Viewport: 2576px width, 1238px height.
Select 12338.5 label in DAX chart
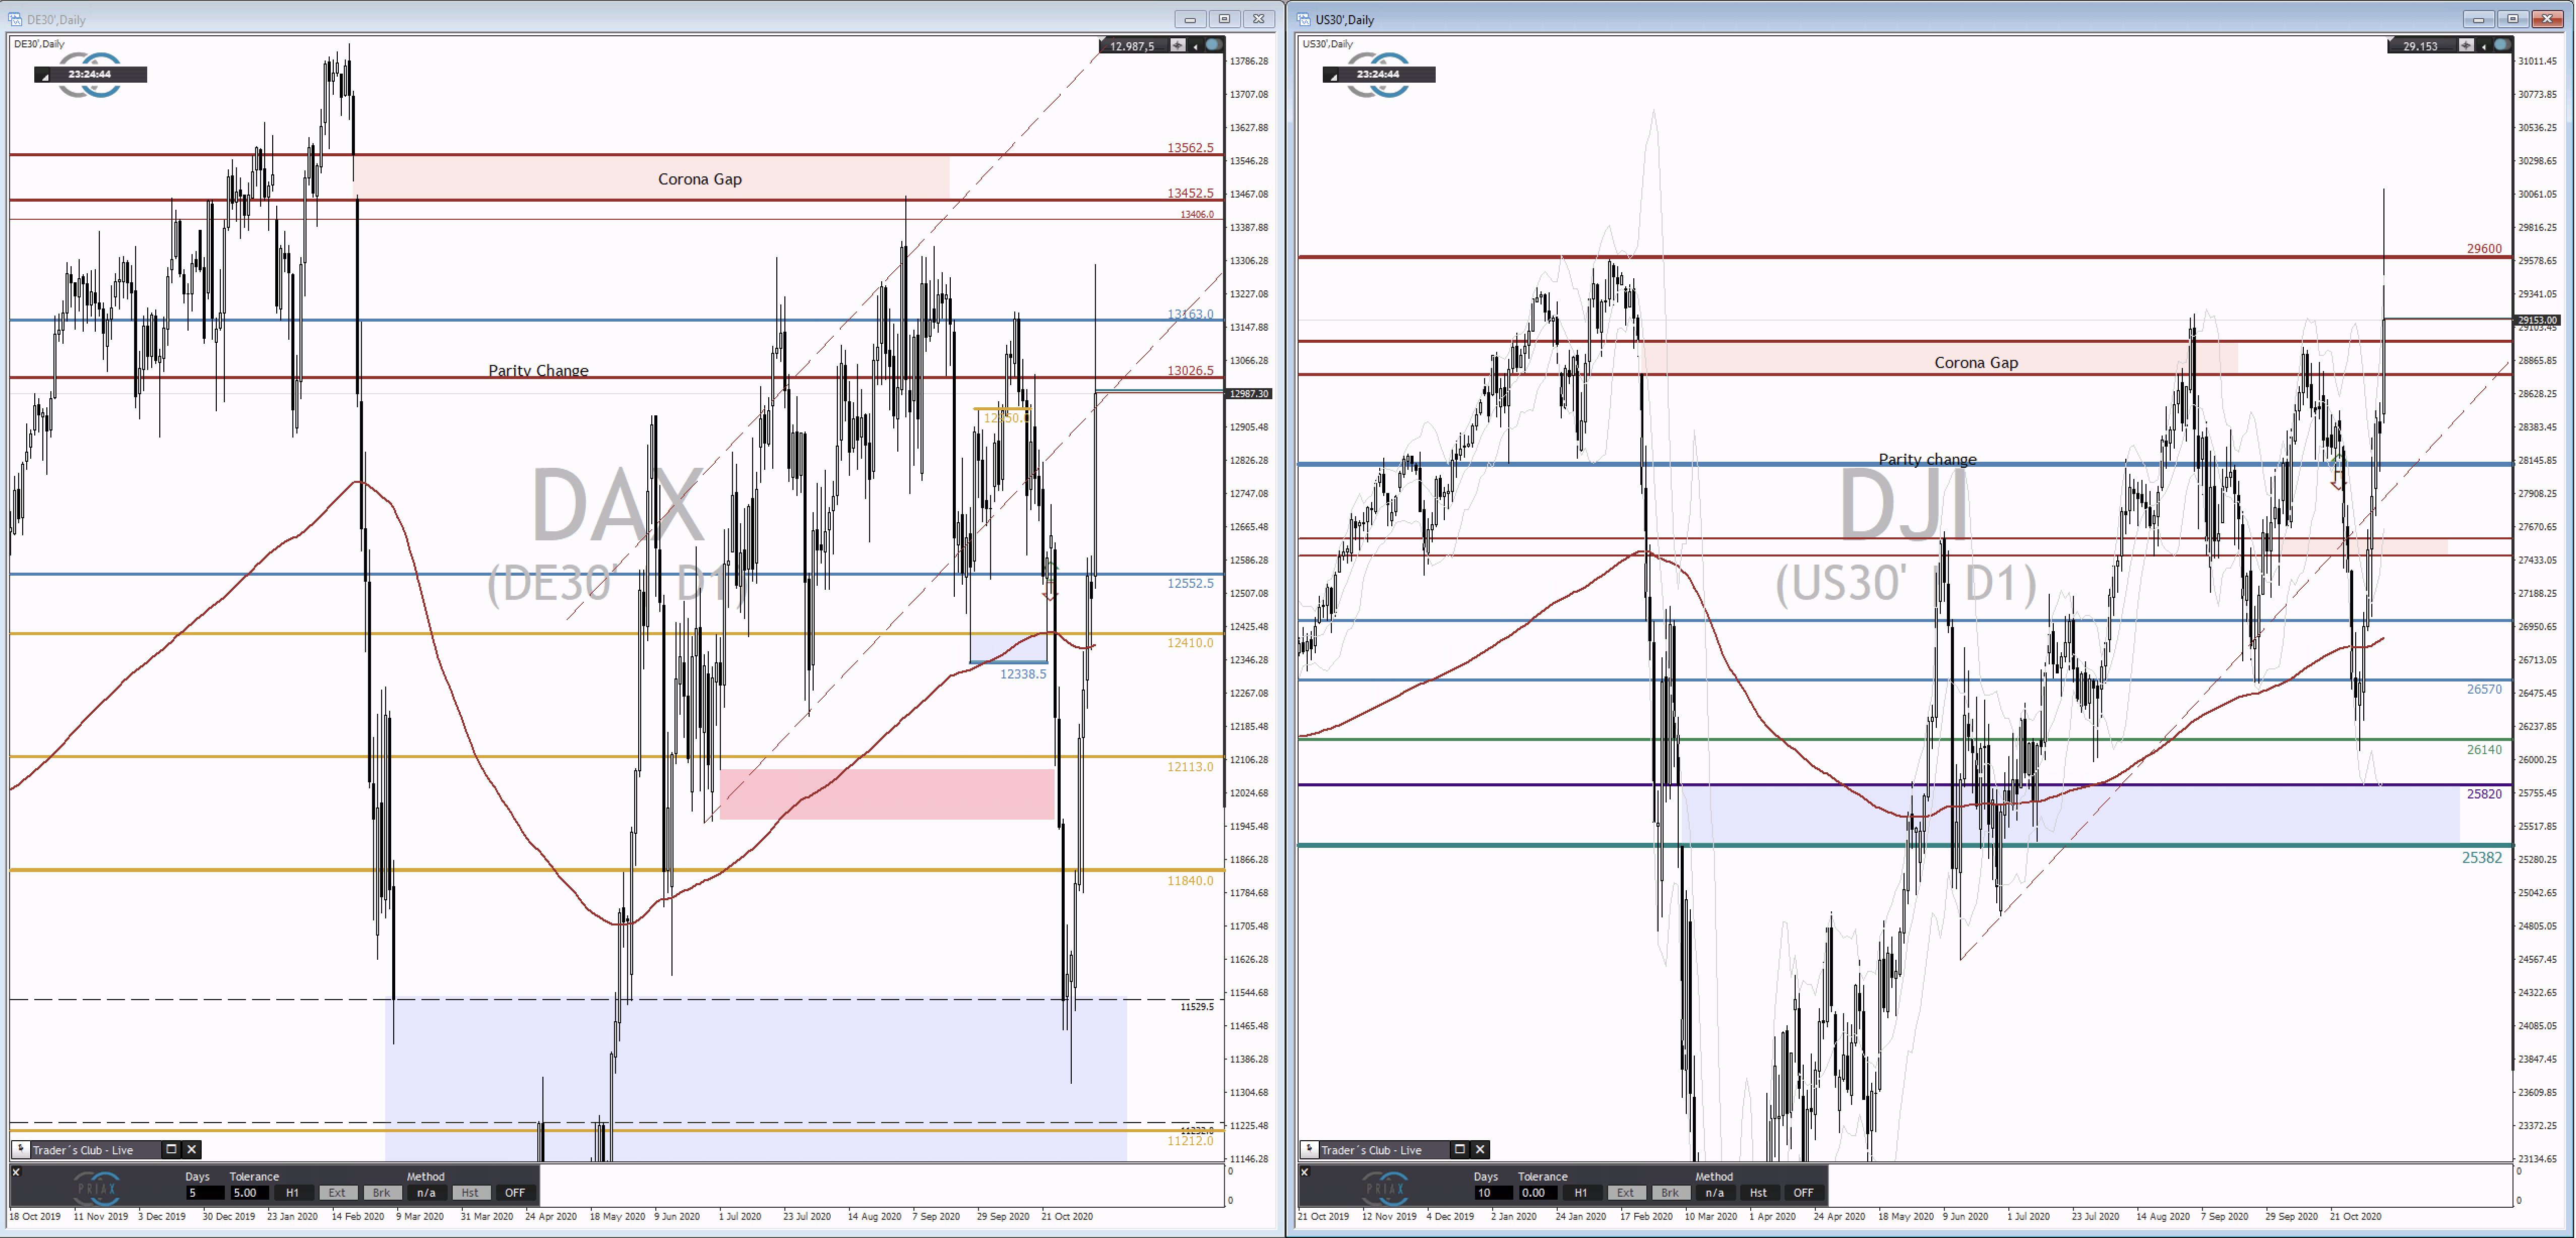[1023, 674]
